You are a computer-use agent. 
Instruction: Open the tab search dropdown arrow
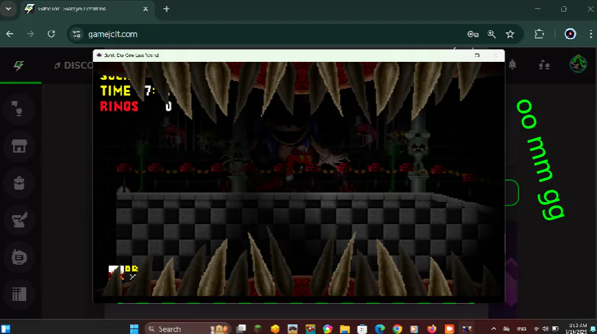8,9
